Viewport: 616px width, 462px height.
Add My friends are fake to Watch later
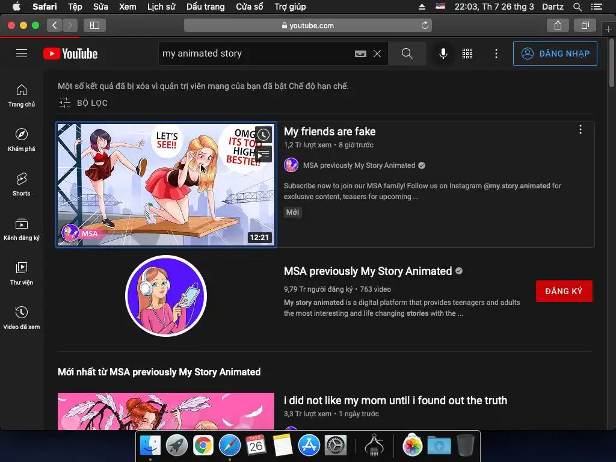click(x=263, y=135)
